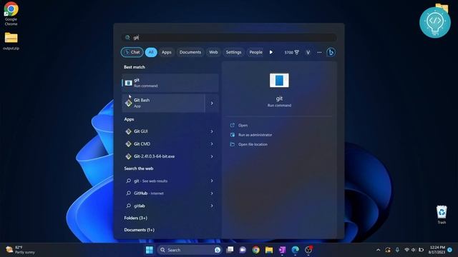Open the Git GUI app result
Screen dimensions: 458x257
coord(163,131)
